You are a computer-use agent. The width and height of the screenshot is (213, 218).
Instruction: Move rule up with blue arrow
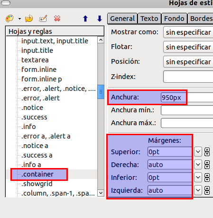tap(85, 19)
